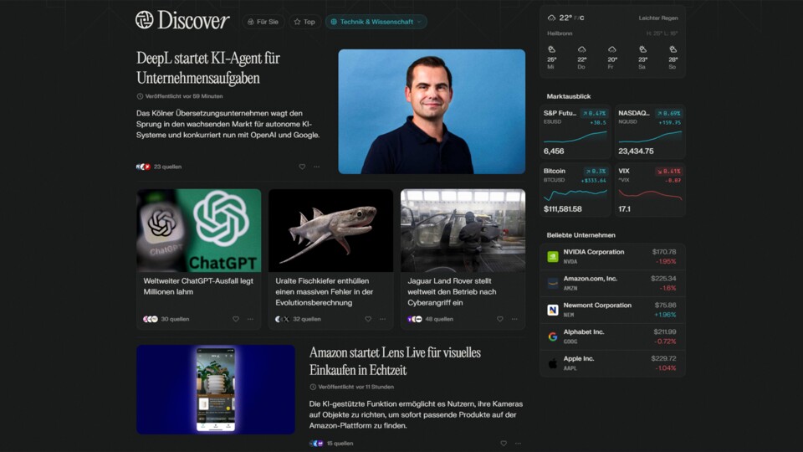Viewport: 803px width, 452px height.
Task: Click the NVIDIA logo icon
Action: [x=553, y=256]
